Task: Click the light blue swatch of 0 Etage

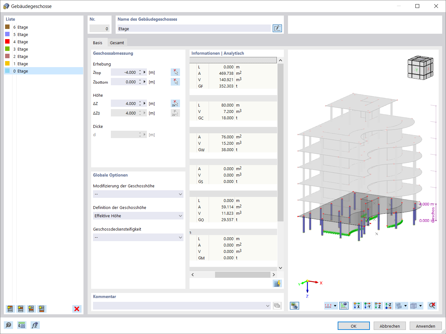Action: (x=7, y=71)
